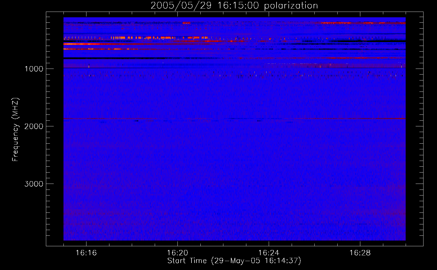The width and height of the screenshot is (437, 270).
Task: Click the 16:20 time tick label
Action: pos(177,253)
